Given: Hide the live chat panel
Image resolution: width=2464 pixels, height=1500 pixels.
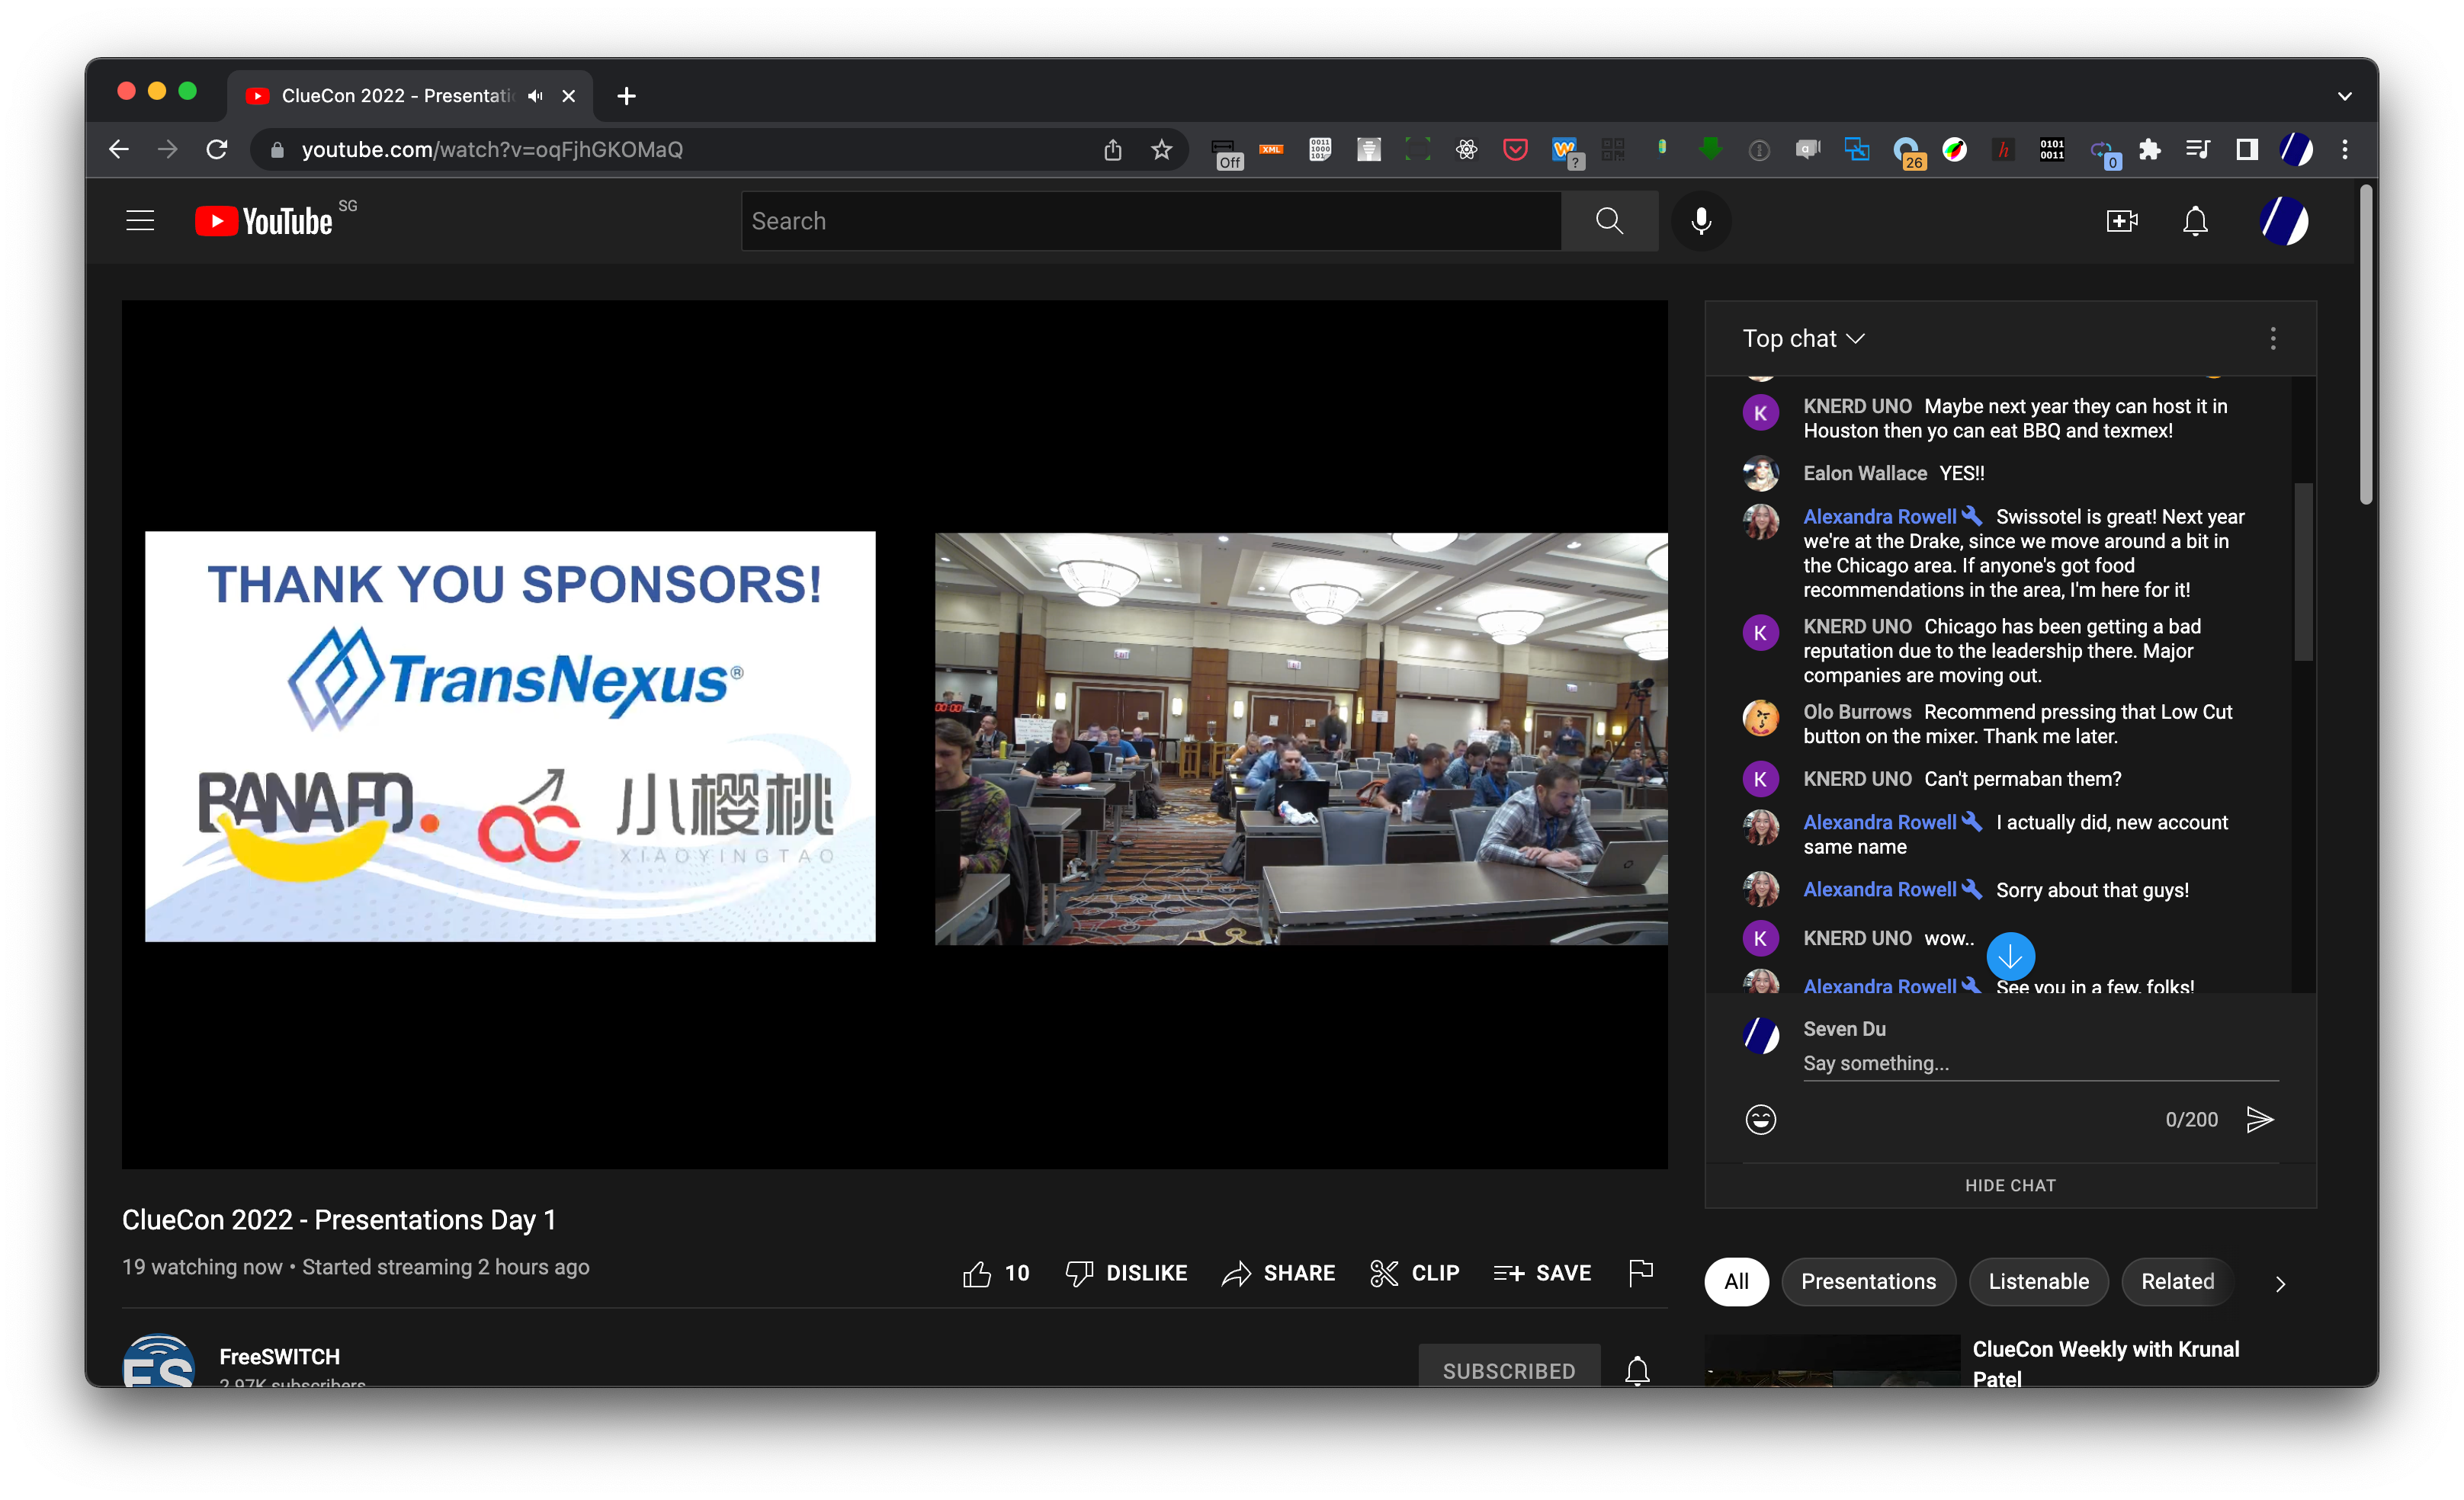Looking at the screenshot, I should [2010, 1185].
